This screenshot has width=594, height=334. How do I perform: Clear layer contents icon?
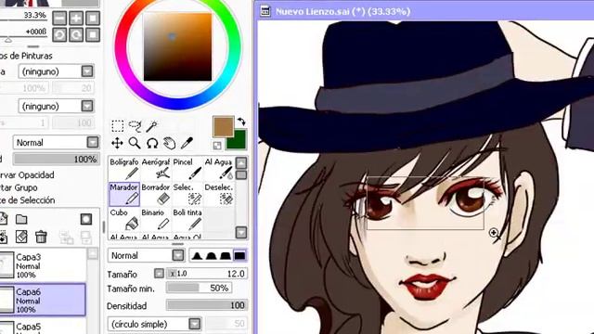(x=21, y=238)
